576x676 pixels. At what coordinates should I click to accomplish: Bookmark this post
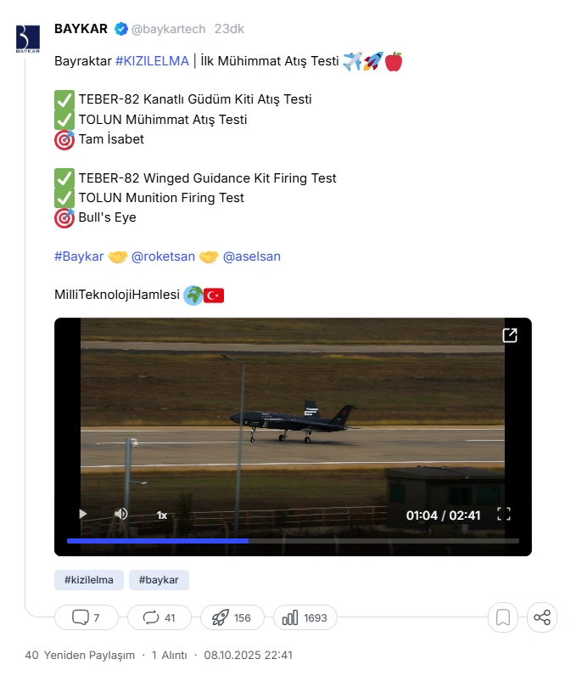pos(503,617)
